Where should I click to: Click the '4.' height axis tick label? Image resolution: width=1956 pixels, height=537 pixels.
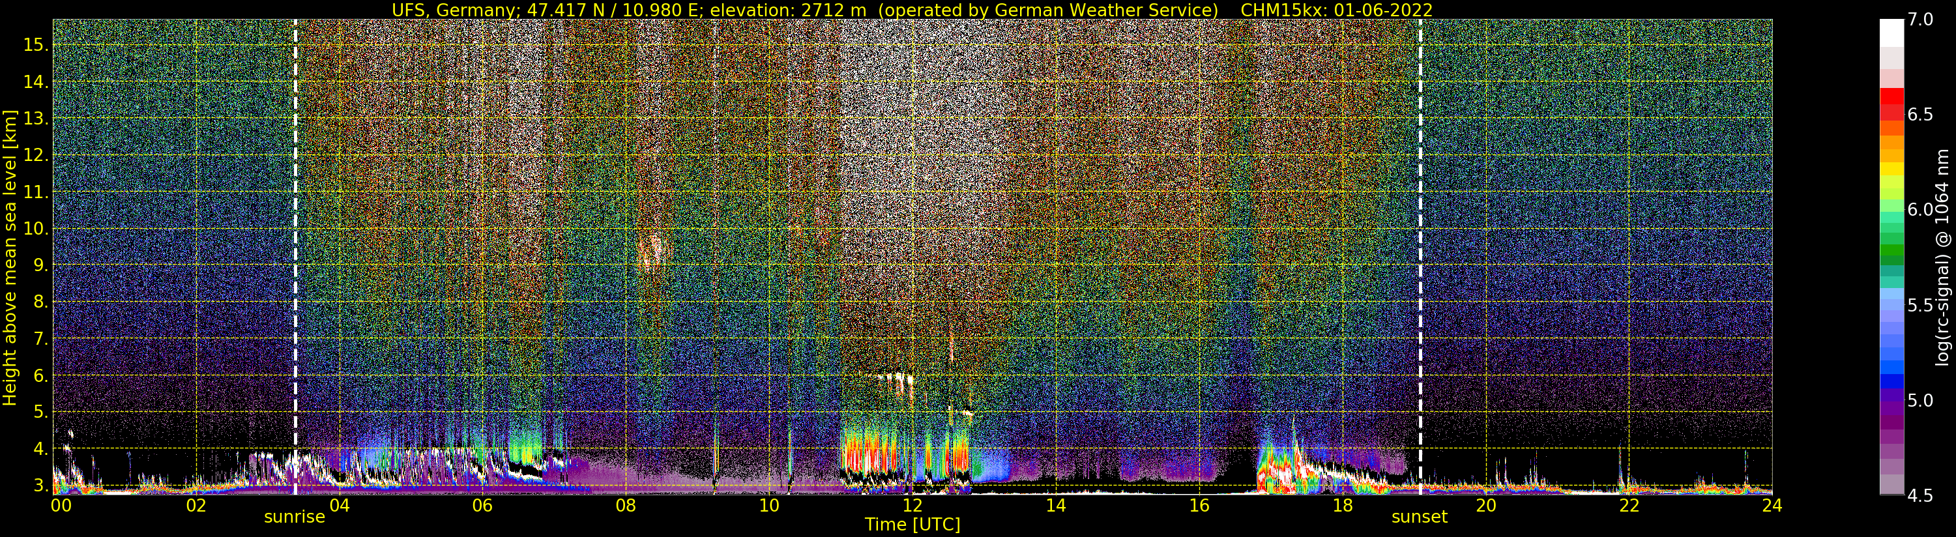tap(40, 449)
